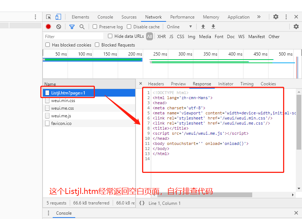Open the Timing detail tab
The width and height of the screenshot is (302, 219).
(x=247, y=84)
